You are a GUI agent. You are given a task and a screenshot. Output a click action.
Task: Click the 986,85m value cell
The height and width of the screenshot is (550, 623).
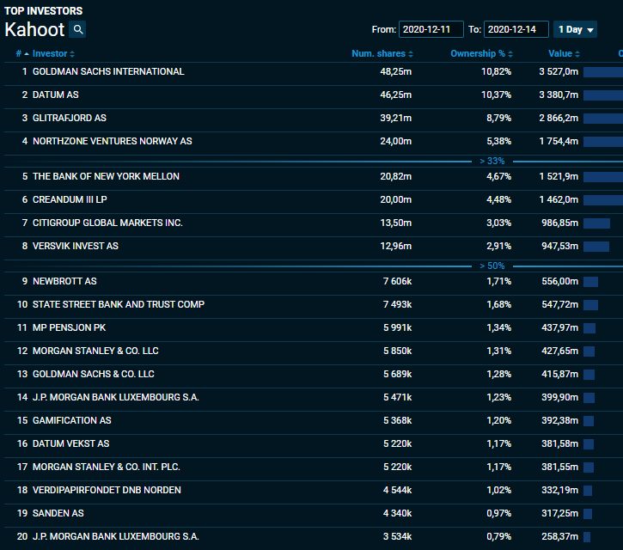click(559, 223)
